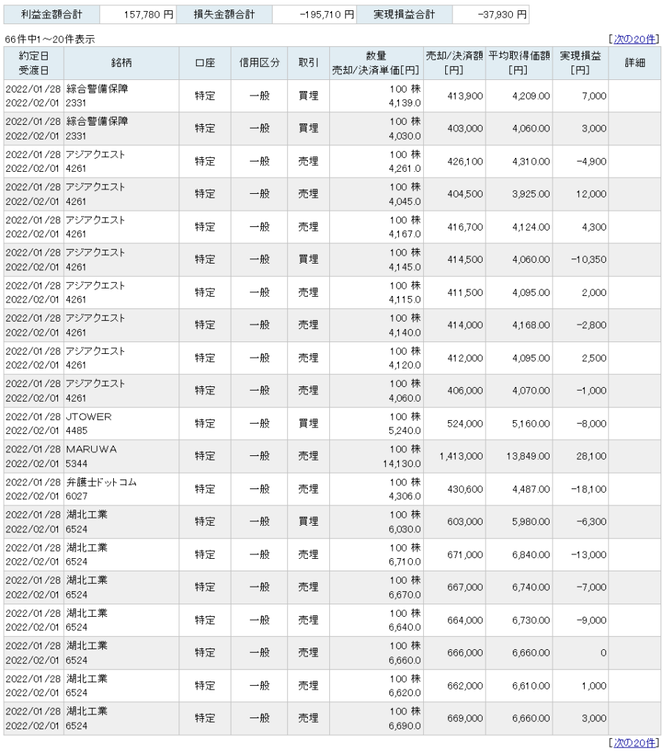Click the -13,000 realized loss cell
Screen dimensions: 662x752
point(580,554)
